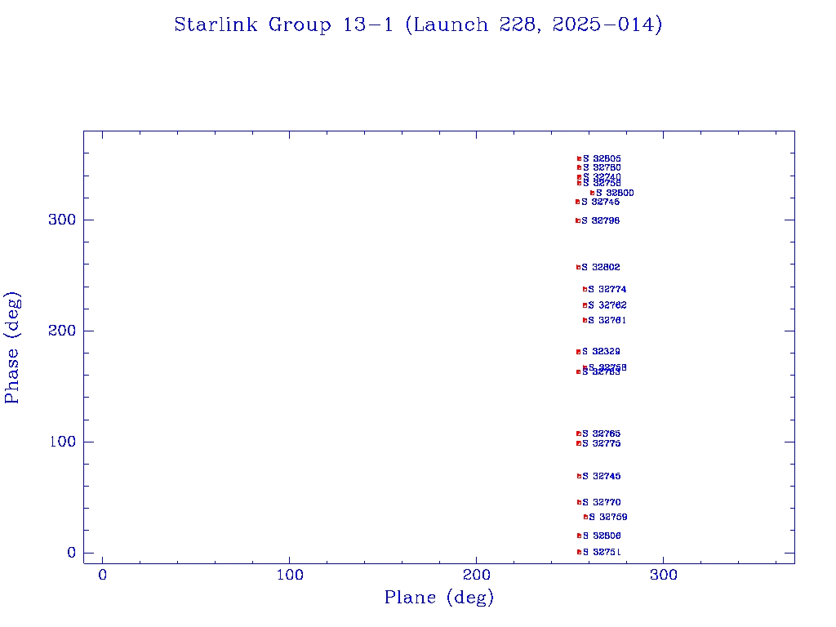836x627 pixels.
Task: Click the satellite label S 32802
Action: point(601,267)
